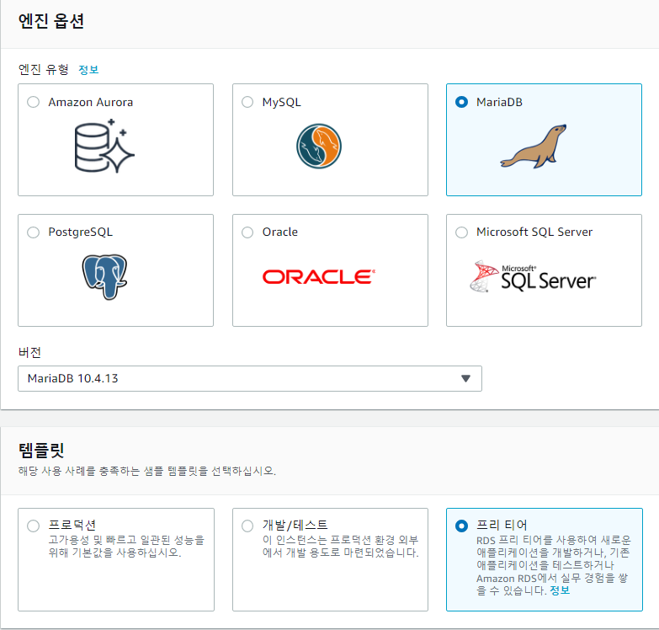Open the 정보 link next to 엔진 유형
The image size is (659, 630).
(x=88, y=69)
